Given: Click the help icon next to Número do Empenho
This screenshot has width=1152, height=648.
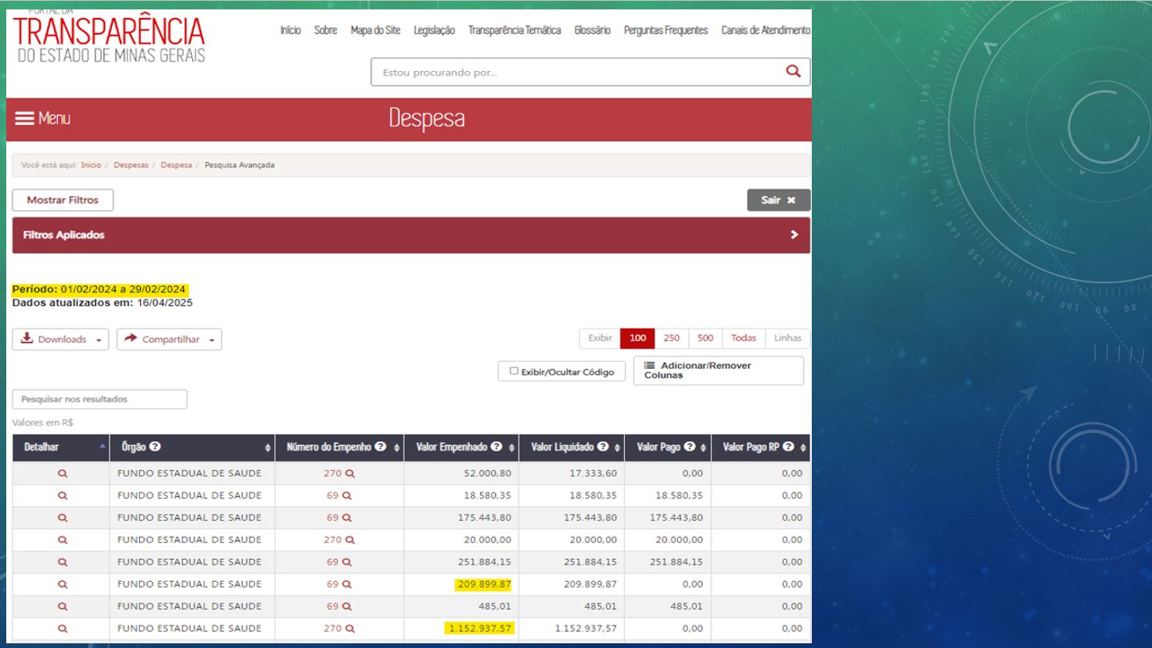Looking at the screenshot, I should [x=380, y=446].
